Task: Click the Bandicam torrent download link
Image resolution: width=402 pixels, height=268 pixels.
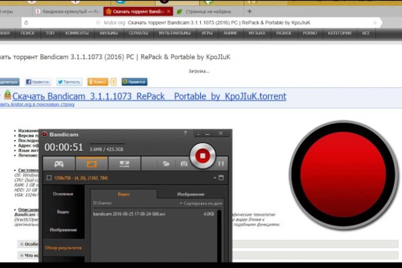Action: click(x=149, y=96)
